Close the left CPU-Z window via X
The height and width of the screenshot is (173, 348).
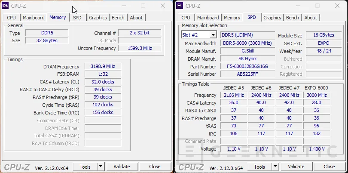(163, 6)
